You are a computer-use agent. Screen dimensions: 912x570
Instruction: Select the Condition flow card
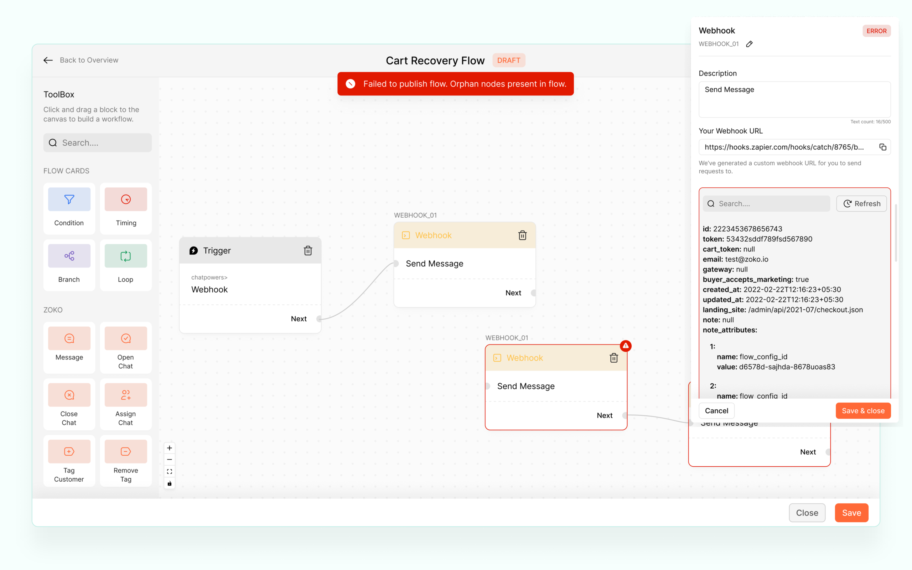69,208
